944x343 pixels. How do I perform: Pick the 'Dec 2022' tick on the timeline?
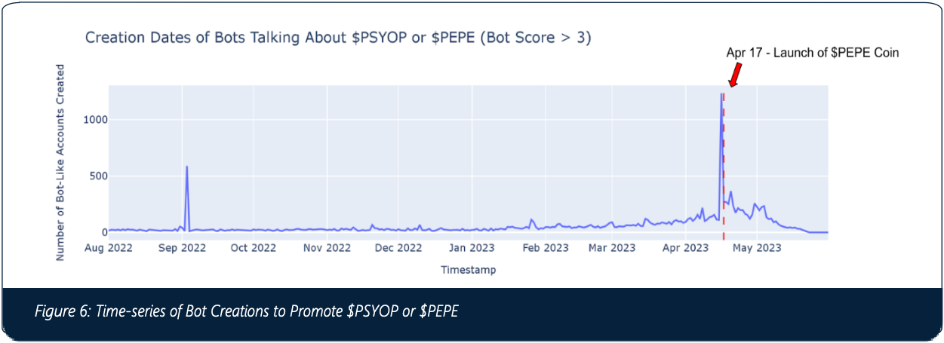pyautogui.click(x=398, y=247)
